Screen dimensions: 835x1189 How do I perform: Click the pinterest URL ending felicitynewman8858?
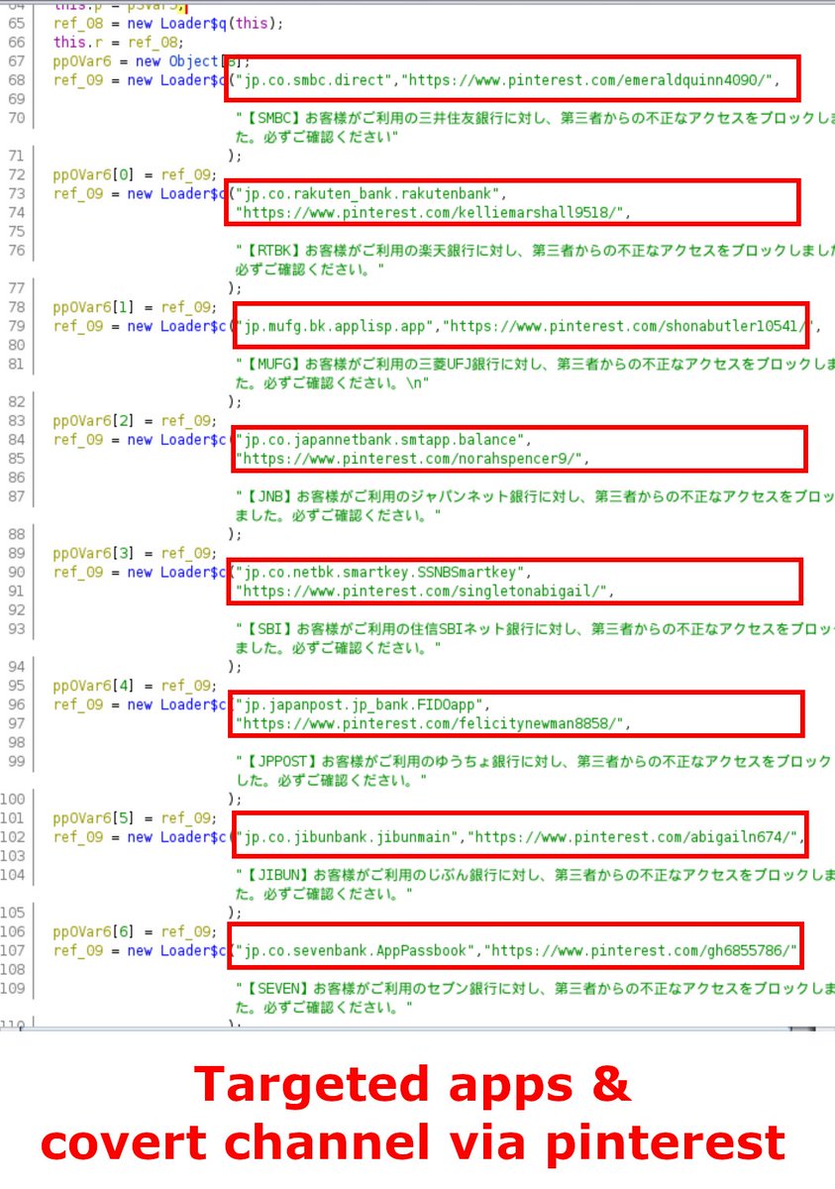pyautogui.click(x=431, y=723)
